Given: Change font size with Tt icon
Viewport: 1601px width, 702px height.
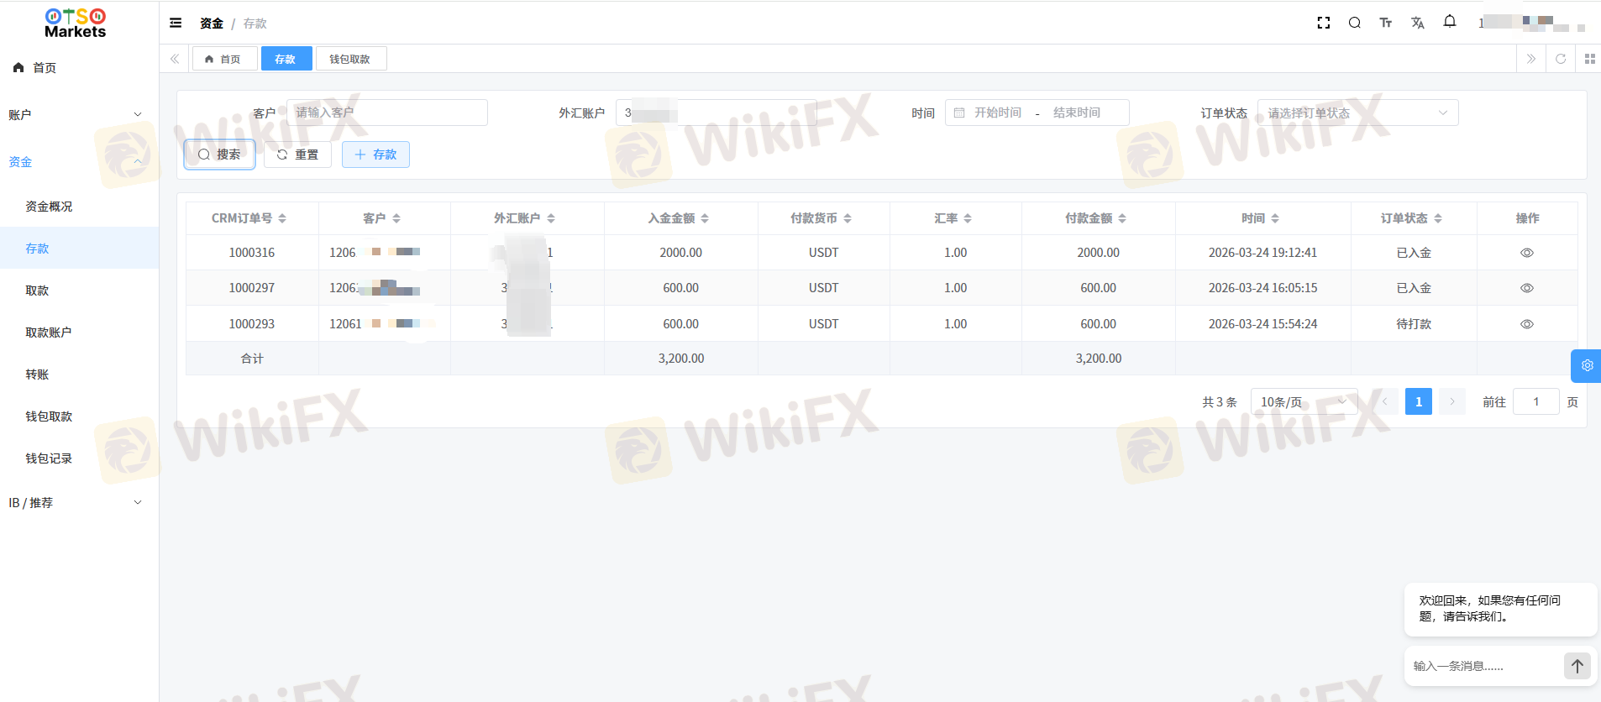Looking at the screenshot, I should pos(1386,23).
